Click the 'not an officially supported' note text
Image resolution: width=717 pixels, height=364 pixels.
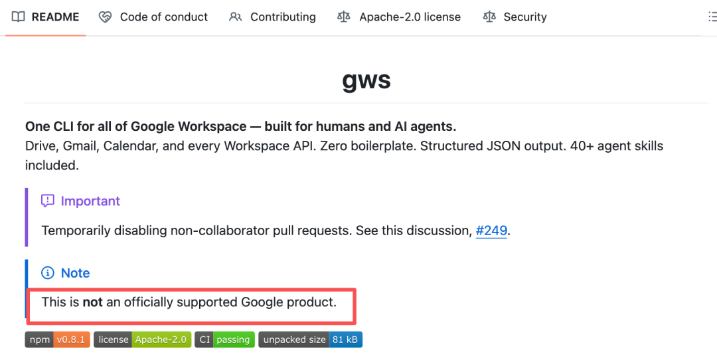[189, 302]
